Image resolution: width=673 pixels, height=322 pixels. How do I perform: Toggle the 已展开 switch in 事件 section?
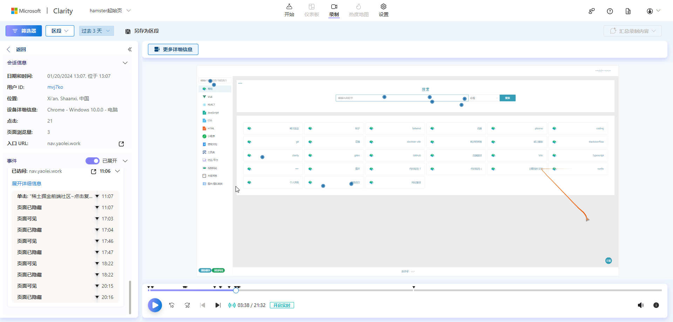(x=92, y=160)
